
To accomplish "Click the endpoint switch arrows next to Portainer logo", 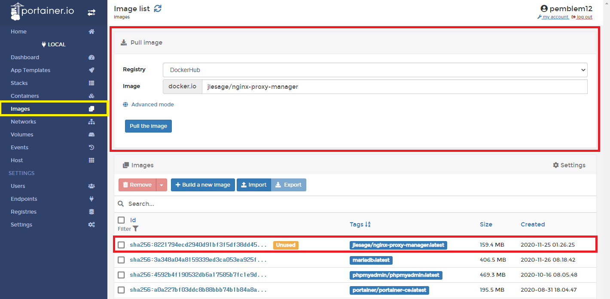I will click(x=91, y=12).
